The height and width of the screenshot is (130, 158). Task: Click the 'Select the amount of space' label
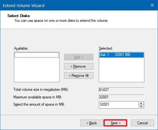[39, 104]
